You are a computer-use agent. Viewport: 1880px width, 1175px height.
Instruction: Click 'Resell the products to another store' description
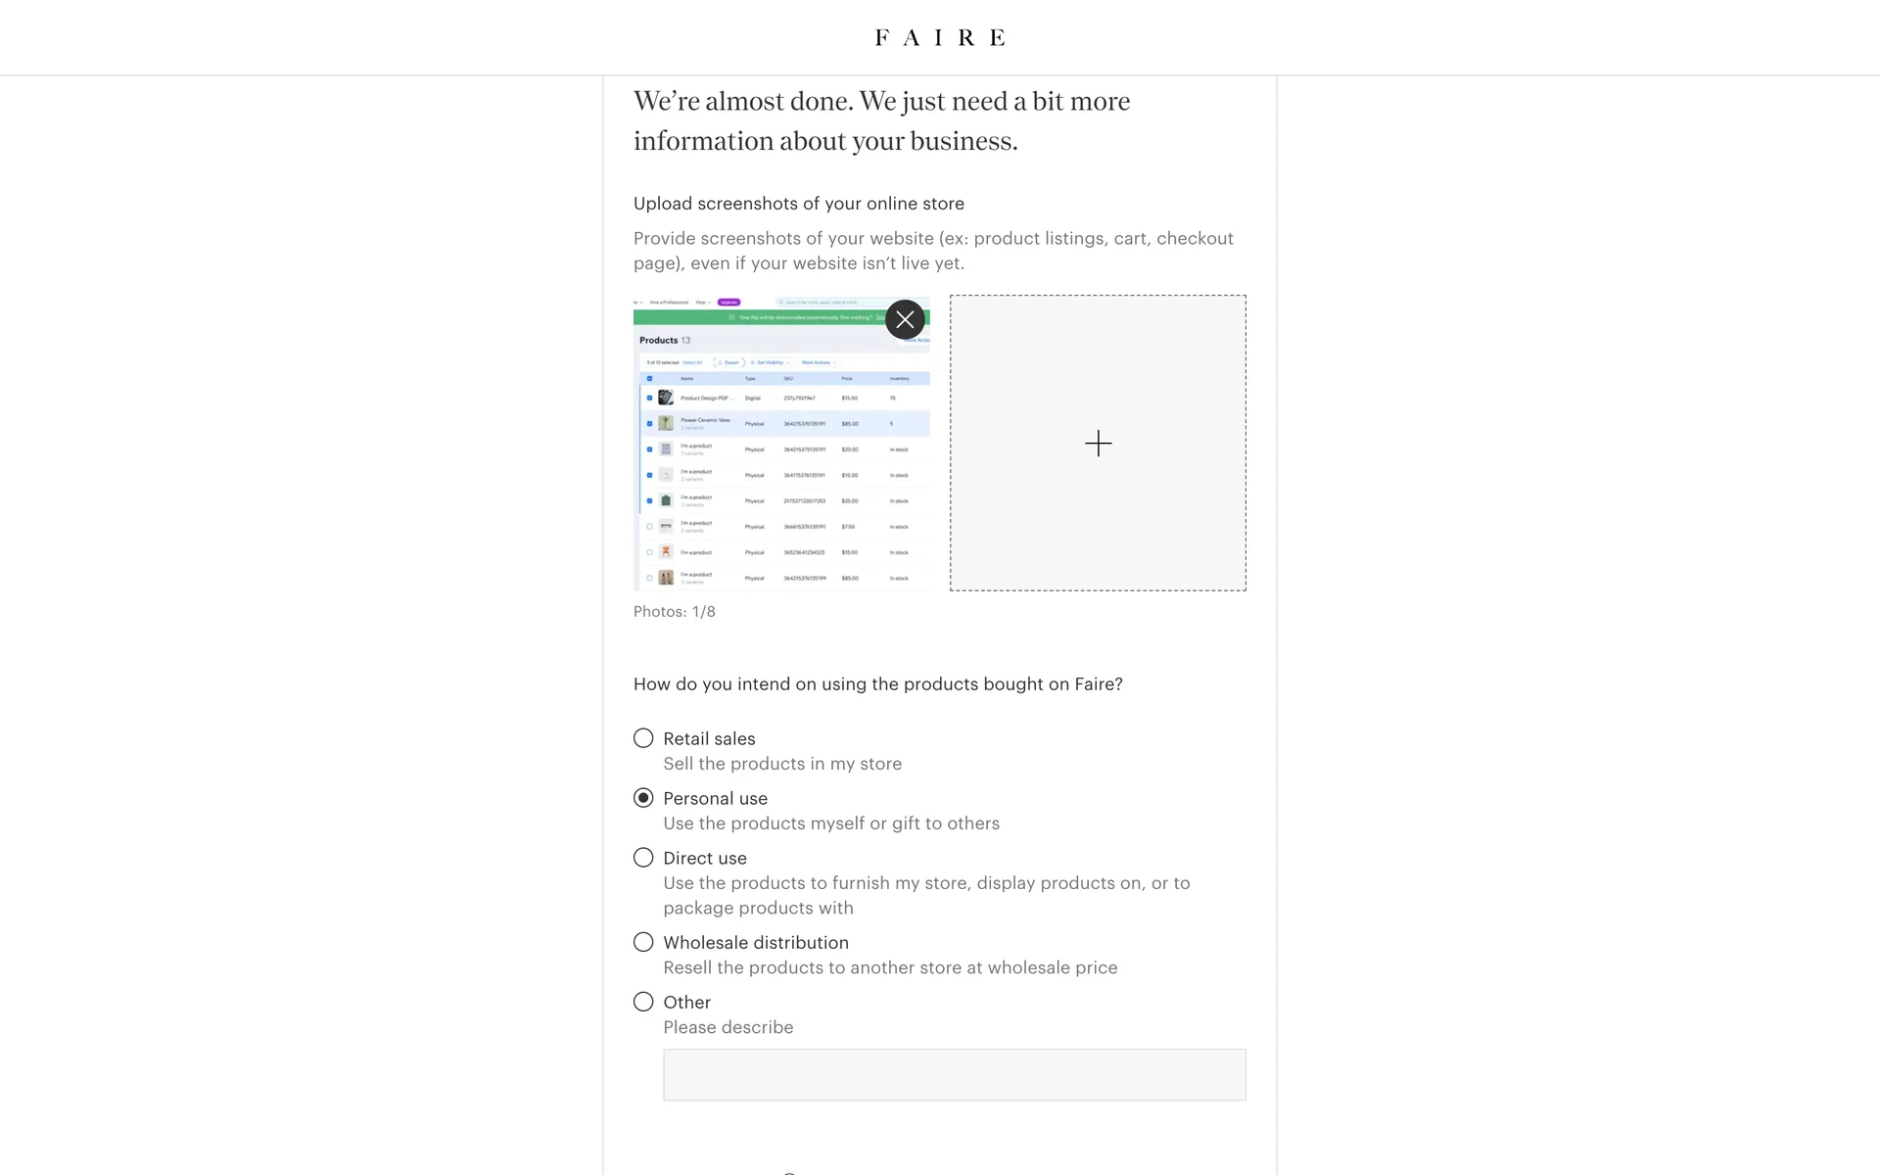[x=889, y=967]
